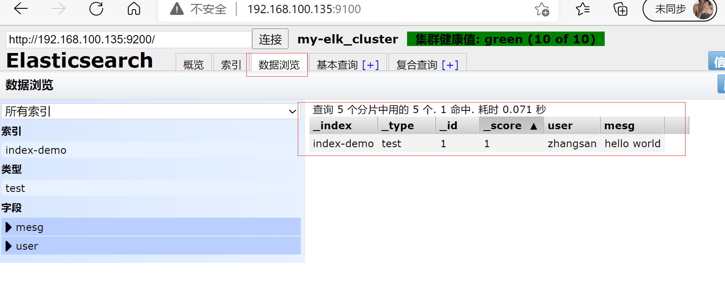The height and width of the screenshot is (290, 725).
Task: Click the blue info button at the right edge
Action: [717, 61]
